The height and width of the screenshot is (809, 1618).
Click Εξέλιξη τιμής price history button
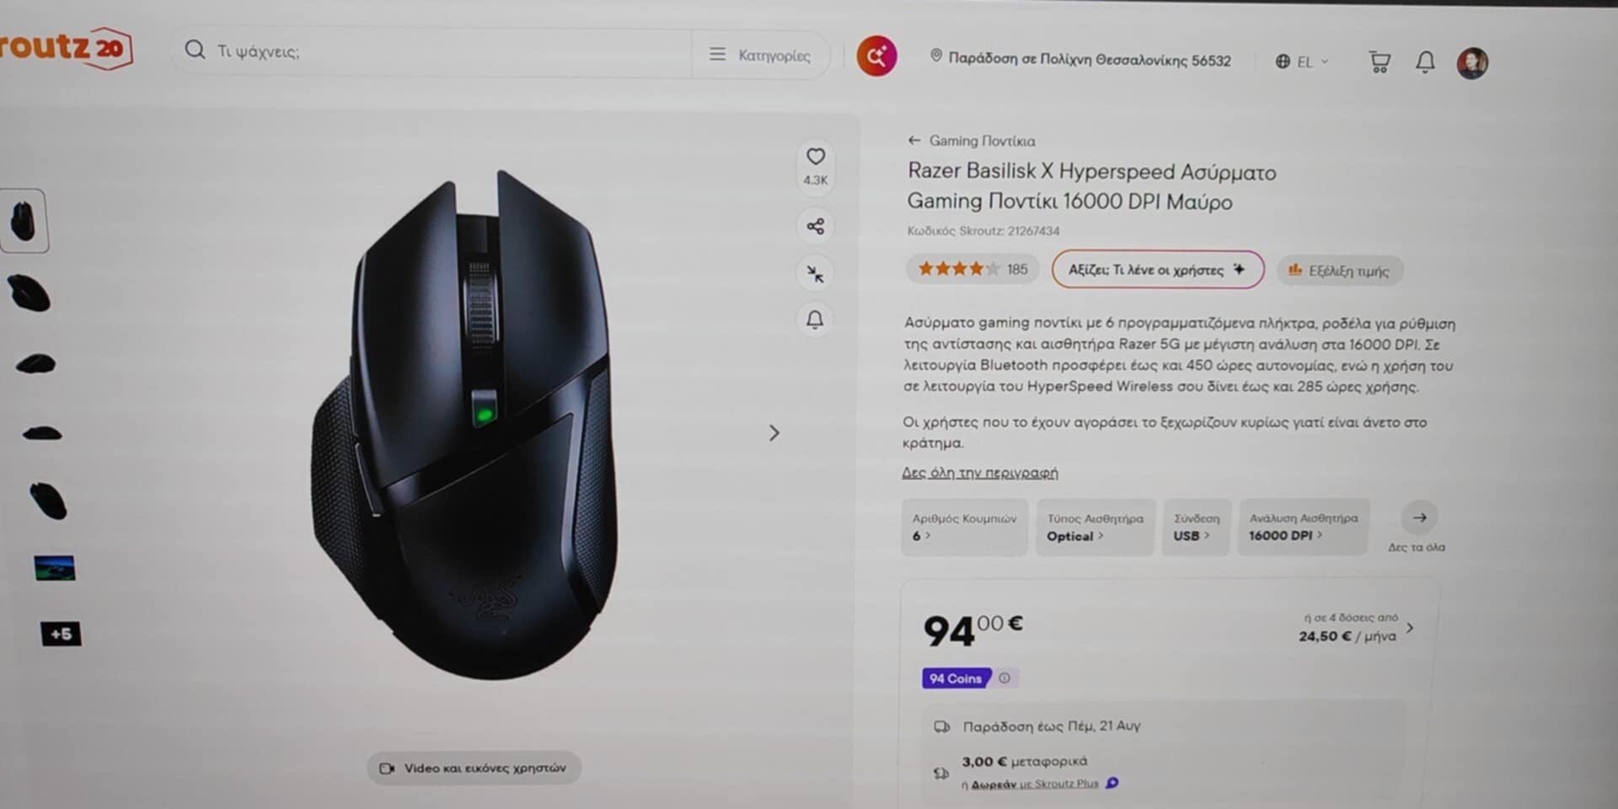click(1339, 271)
